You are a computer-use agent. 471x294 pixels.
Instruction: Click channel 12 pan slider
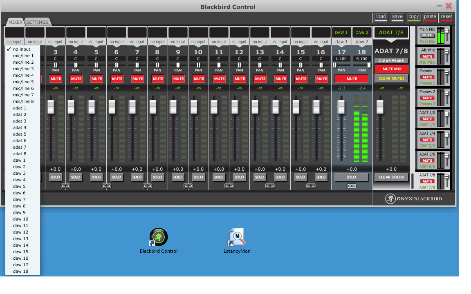click(x=240, y=65)
